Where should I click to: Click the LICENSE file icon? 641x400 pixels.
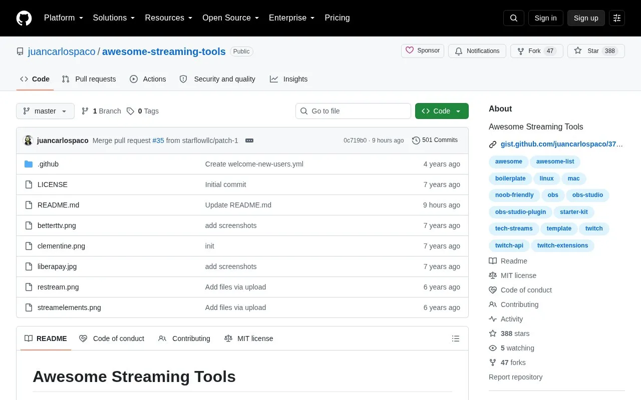coord(29,184)
